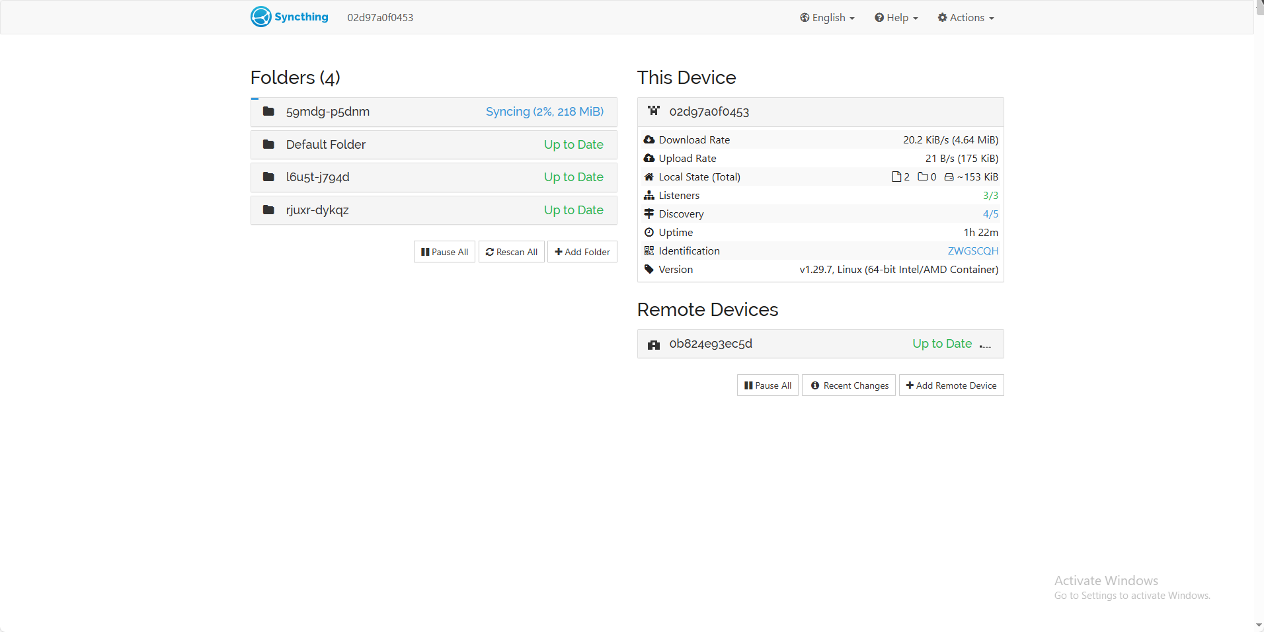This screenshot has height=632, width=1264.
Task: Click the Syncing (2%, 218 MiB) status
Action: coord(545,112)
